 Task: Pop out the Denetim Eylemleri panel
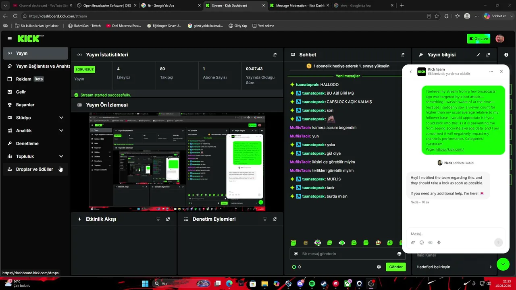coord(275,219)
